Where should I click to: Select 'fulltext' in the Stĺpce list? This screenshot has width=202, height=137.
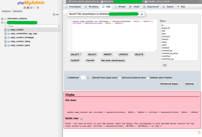(165, 39)
